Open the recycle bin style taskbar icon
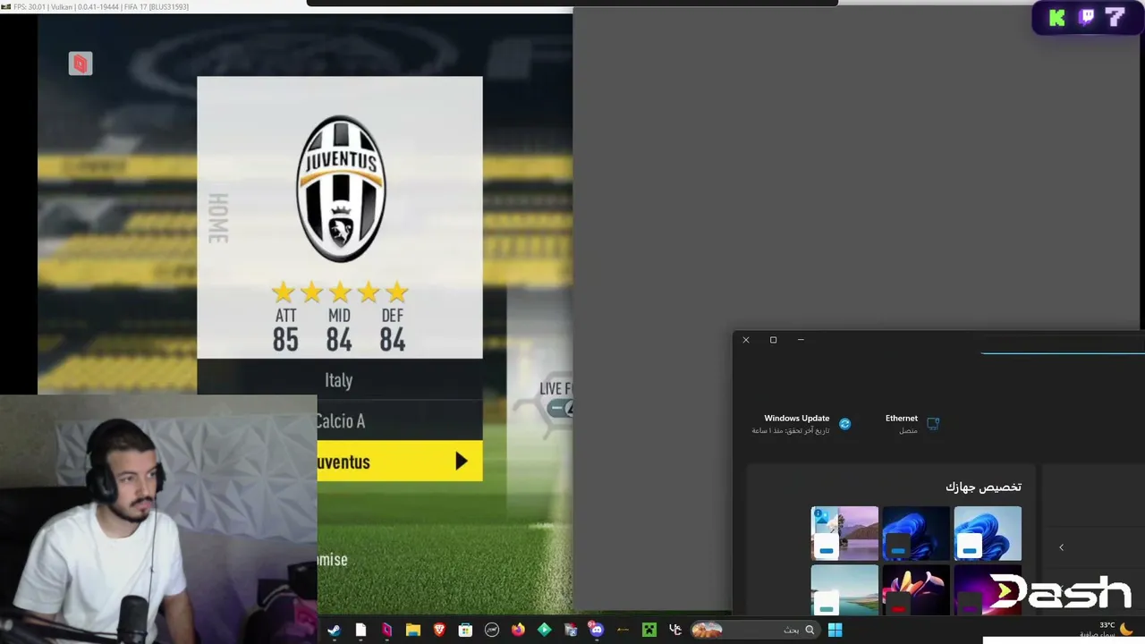Image resolution: width=1145 pixels, height=644 pixels. [571, 630]
